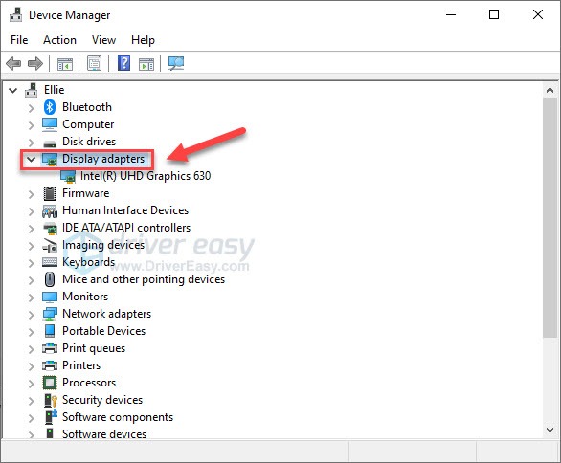Open the Action menu
Screen dimensions: 561x463
(x=59, y=40)
